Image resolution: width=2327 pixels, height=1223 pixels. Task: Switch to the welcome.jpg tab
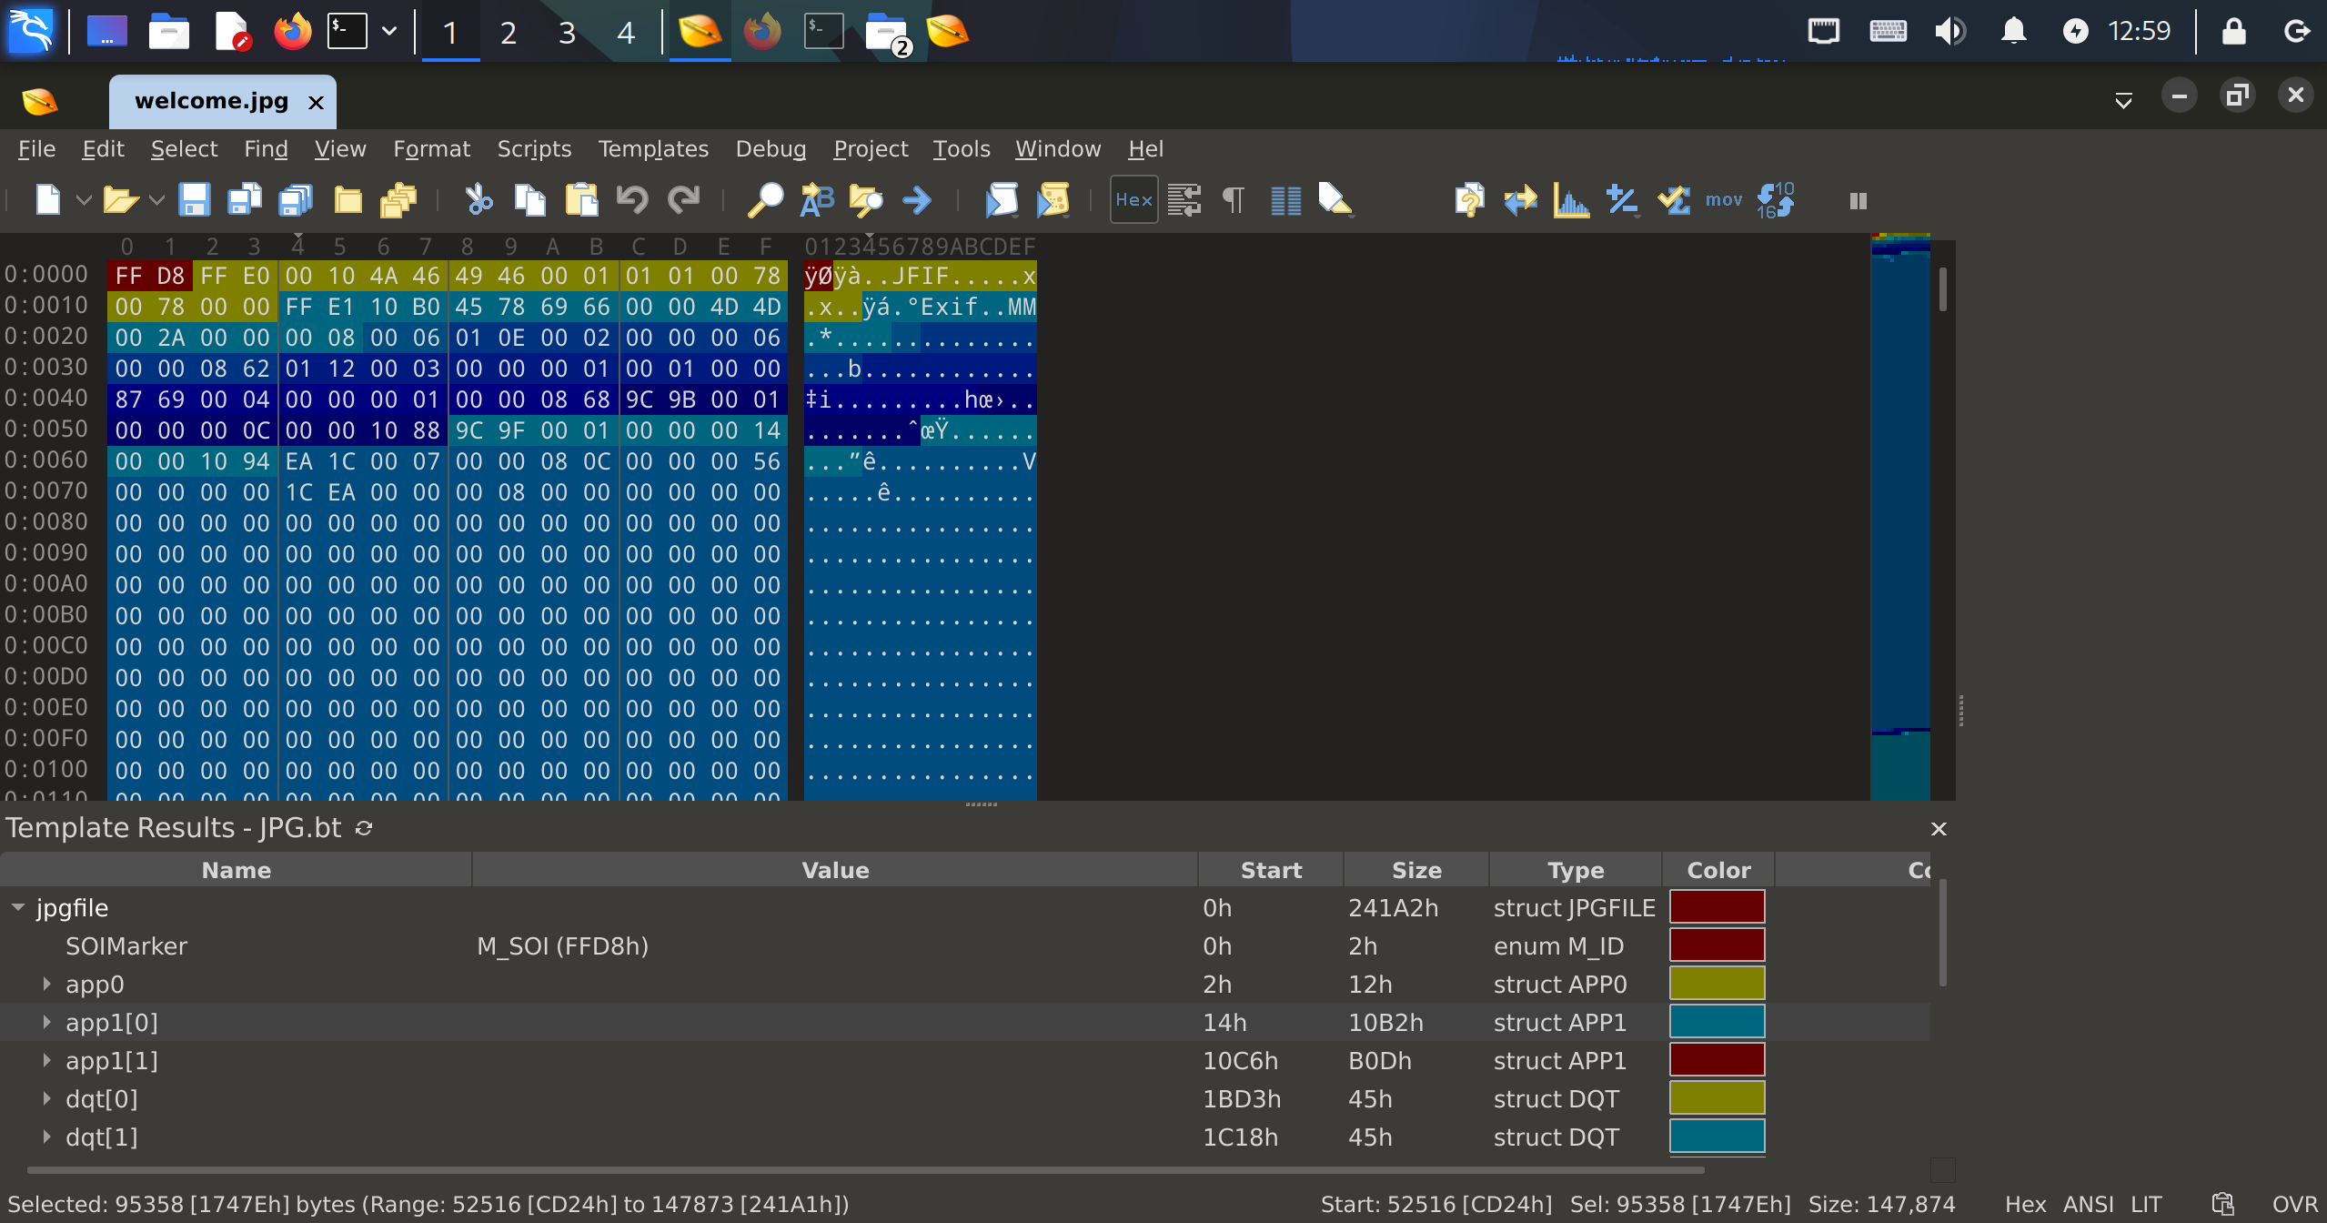(x=211, y=100)
